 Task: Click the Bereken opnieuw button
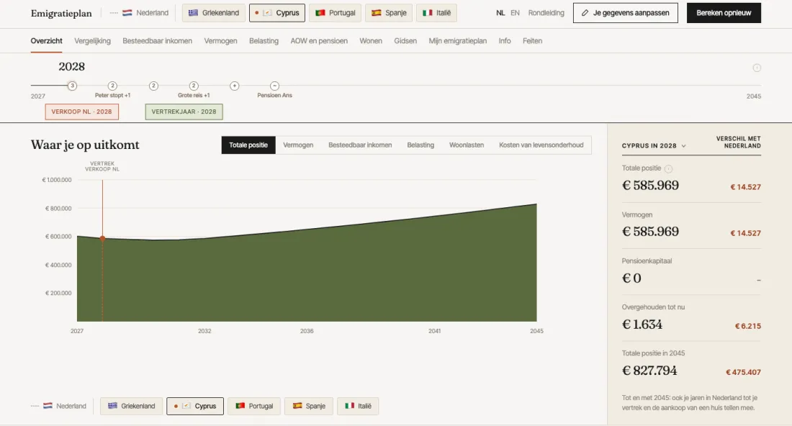click(724, 13)
